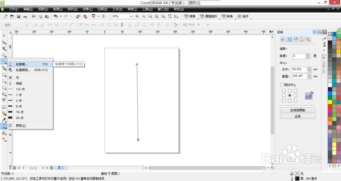Select the Eyedropper tool in toolbox
The height and width of the screenshot is (181, 341).
pyautogui.click(x=4, y=120)
